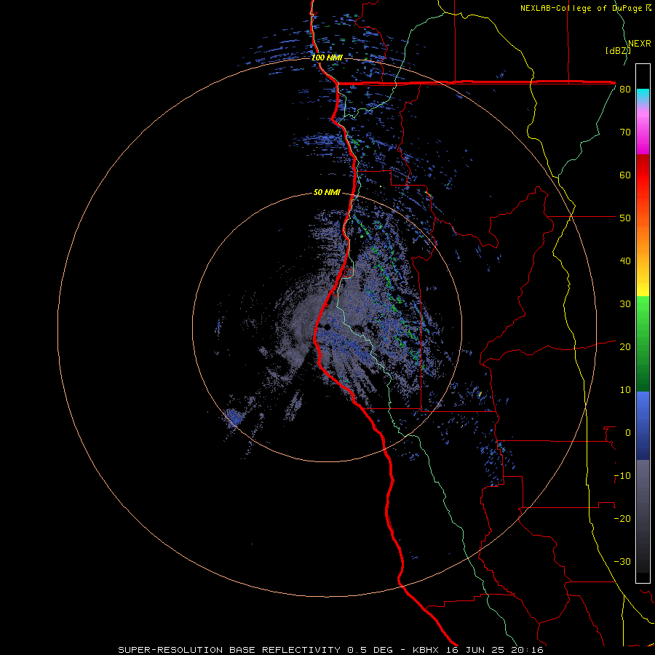Click the KBHX radar site identifier
655x655 pixels.
click(x=427, y=650)
